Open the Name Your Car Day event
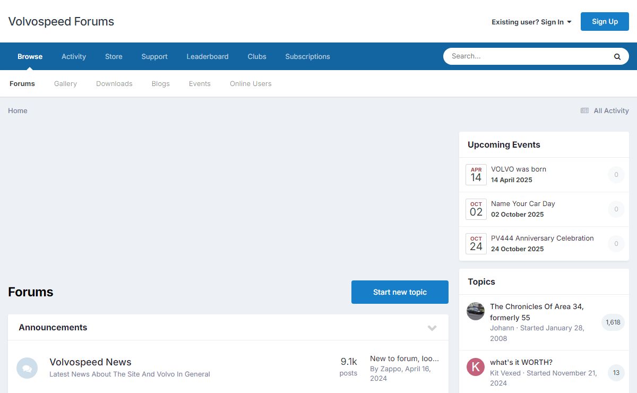 (x=523, y=203)
